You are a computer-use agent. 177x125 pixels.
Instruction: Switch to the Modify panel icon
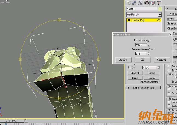[134, 3]
